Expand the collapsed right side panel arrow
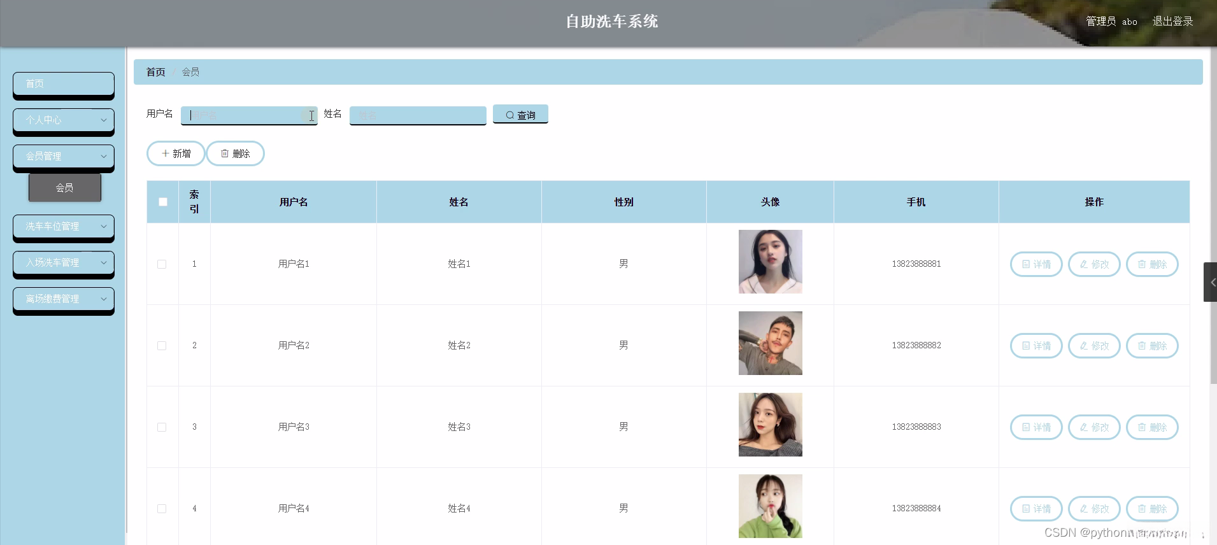The width and height of the screenshot is (1217, 545). click(x=1211, y=282)
